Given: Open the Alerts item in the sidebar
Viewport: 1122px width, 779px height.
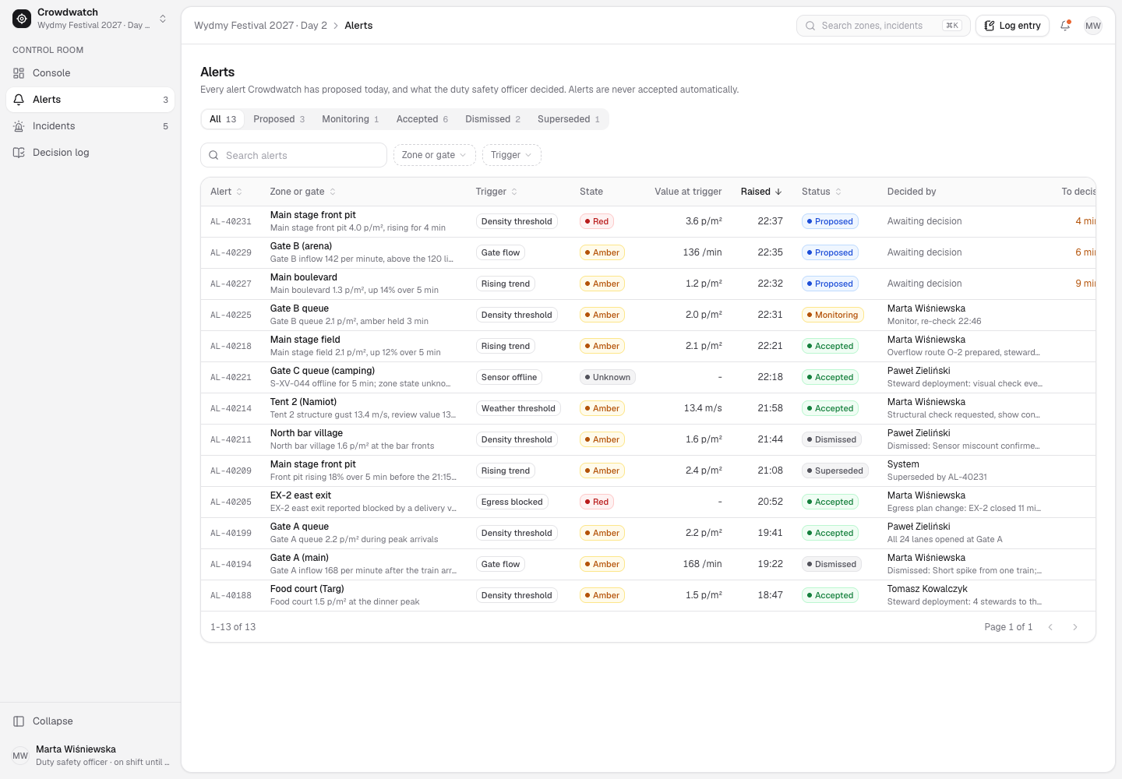Looking at the screenshot, I should tap(90, 100).
